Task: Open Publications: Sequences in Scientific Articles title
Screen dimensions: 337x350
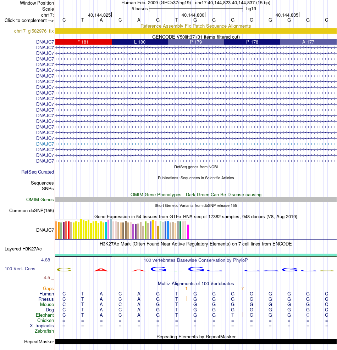Action: click(196, 178)
